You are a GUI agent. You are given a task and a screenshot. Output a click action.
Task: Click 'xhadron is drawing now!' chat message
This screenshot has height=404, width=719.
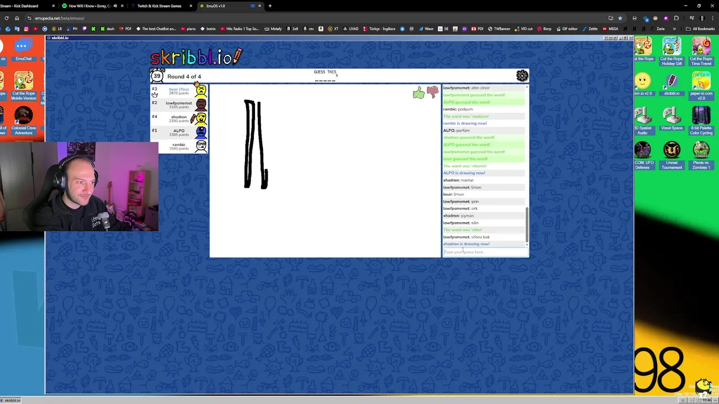tap(466, 244)
